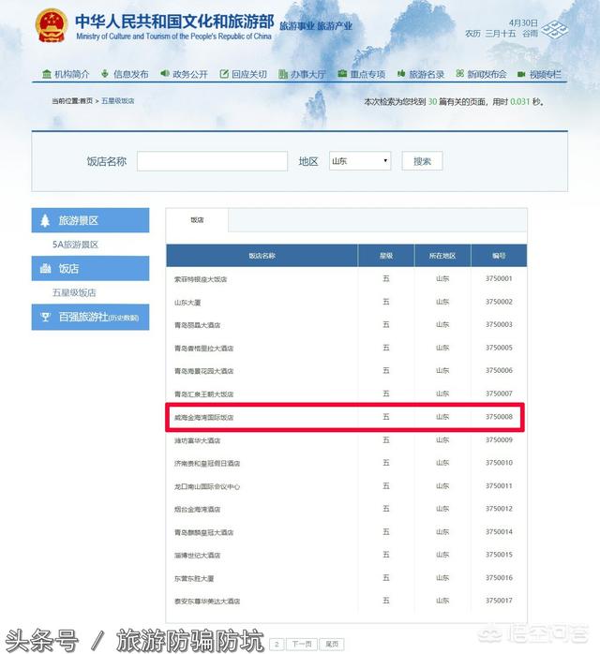
Task: Select the 威海金海湾国际饭店 table row
Action: [x=346, y=417]
